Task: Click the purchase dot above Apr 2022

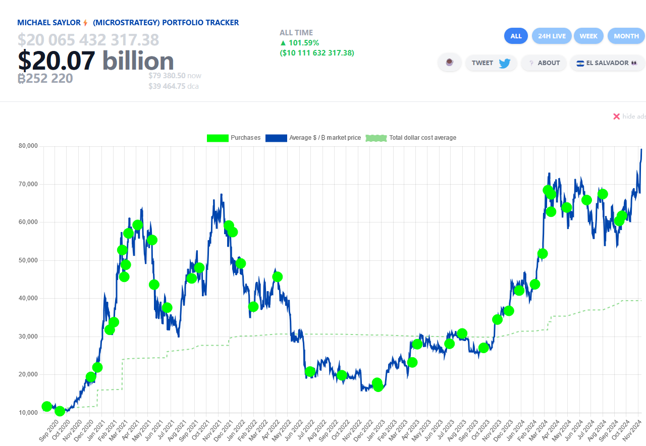Action: (277, 276)
